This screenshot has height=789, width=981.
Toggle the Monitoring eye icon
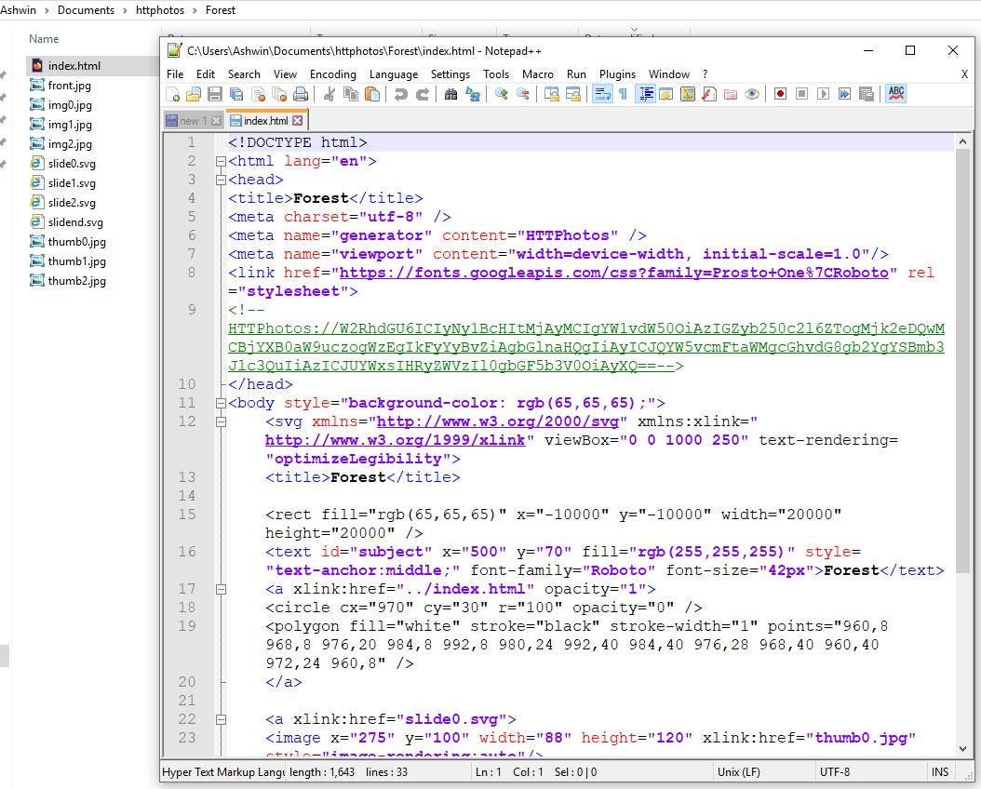[x=752, y=94]
